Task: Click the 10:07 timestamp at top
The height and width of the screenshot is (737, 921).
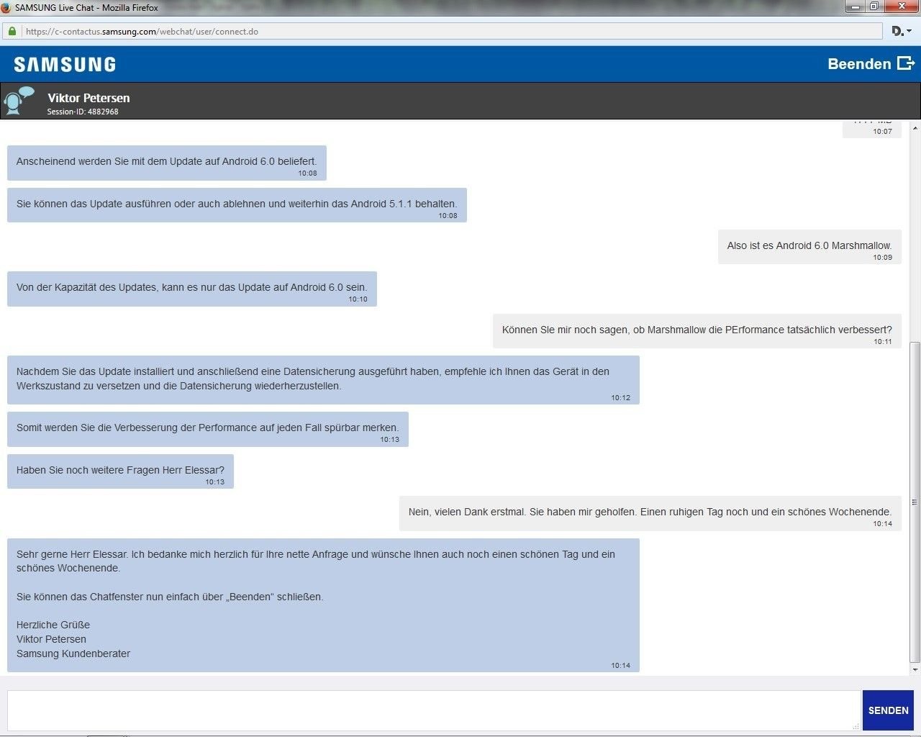Action: pyautogui.click(x=882, y=132)
